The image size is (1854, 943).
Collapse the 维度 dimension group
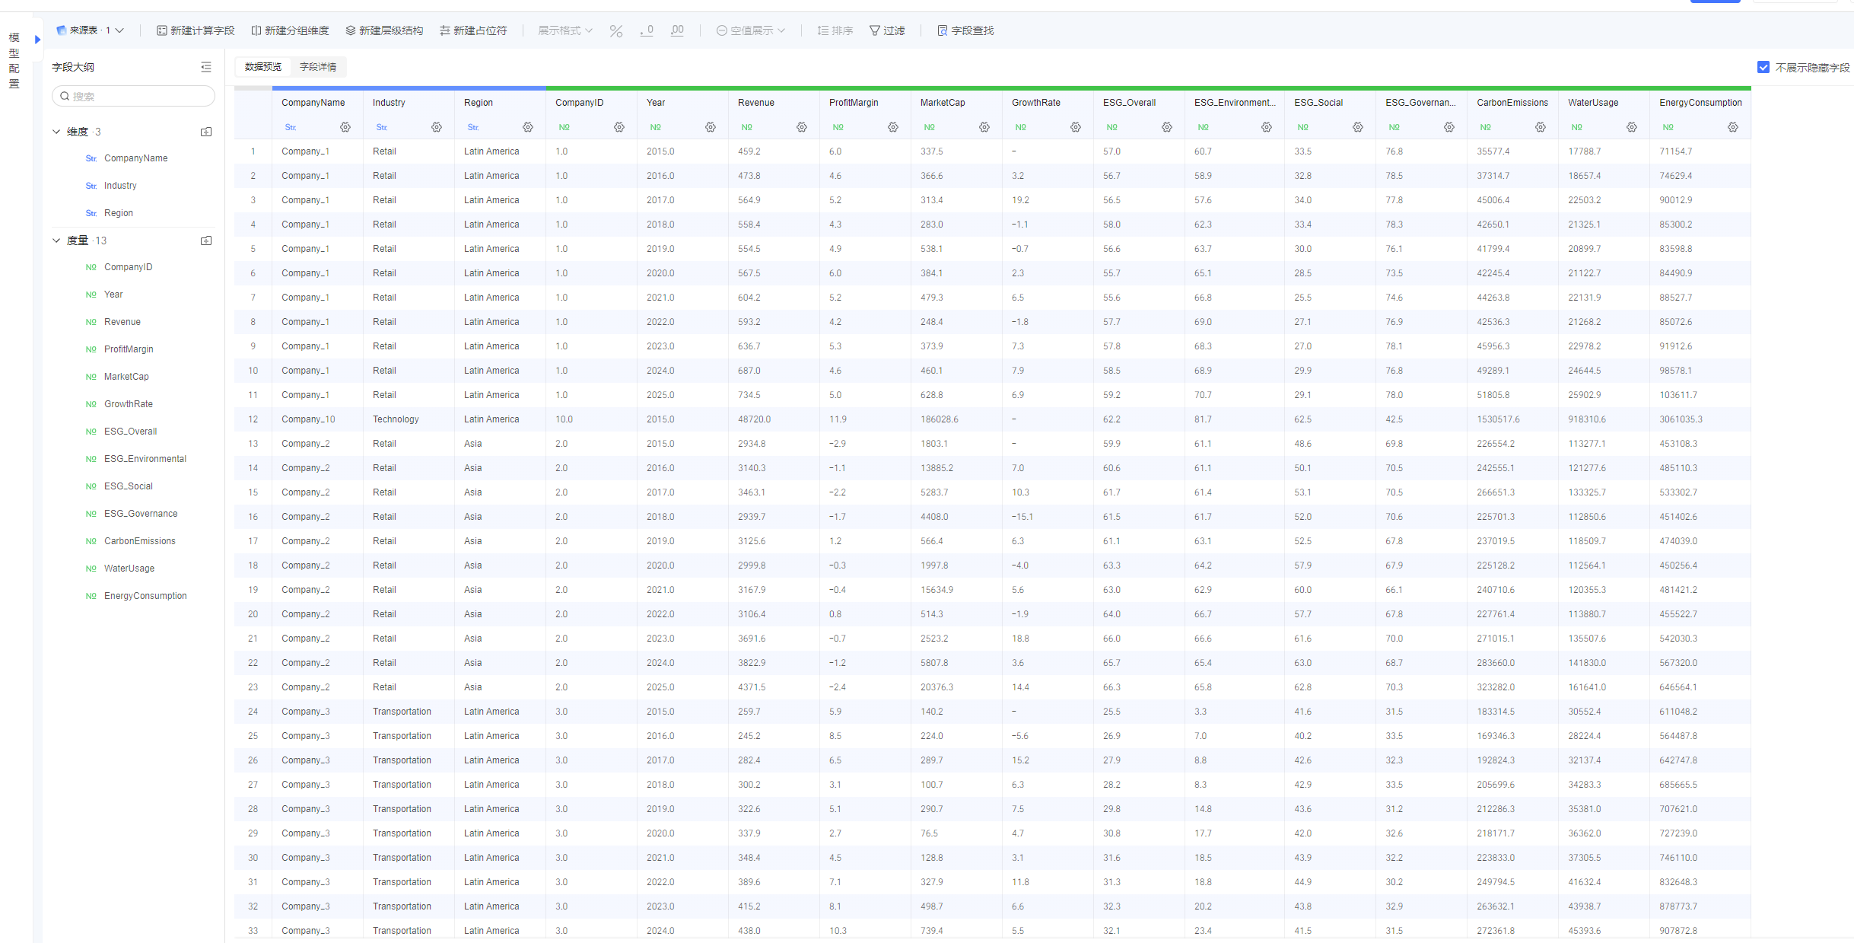[56, 132]
